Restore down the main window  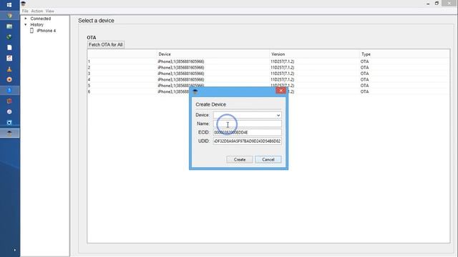(437, 3)
